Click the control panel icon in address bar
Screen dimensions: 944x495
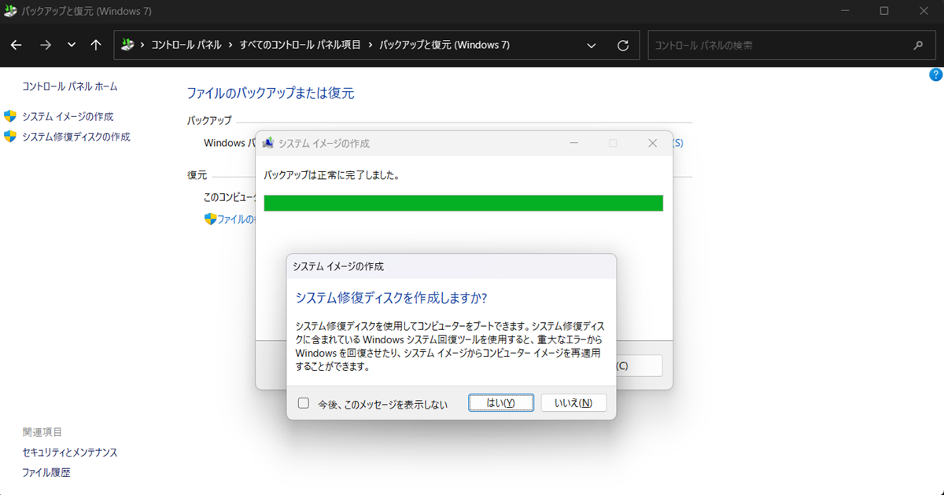128,45
